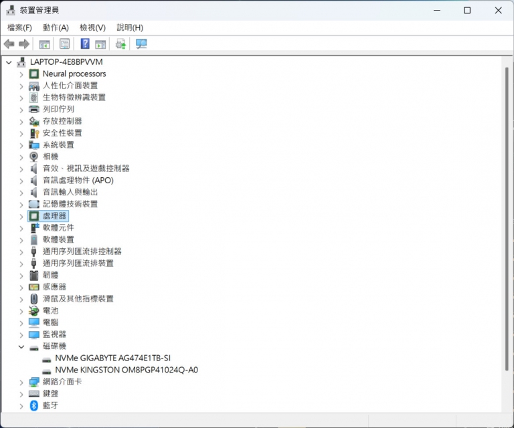Select the 記憶體技術裝置 icon

(33, 205)
